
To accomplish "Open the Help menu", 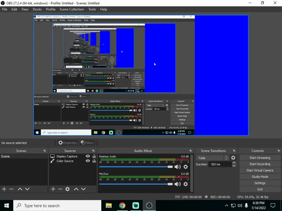I will (104, 9).
